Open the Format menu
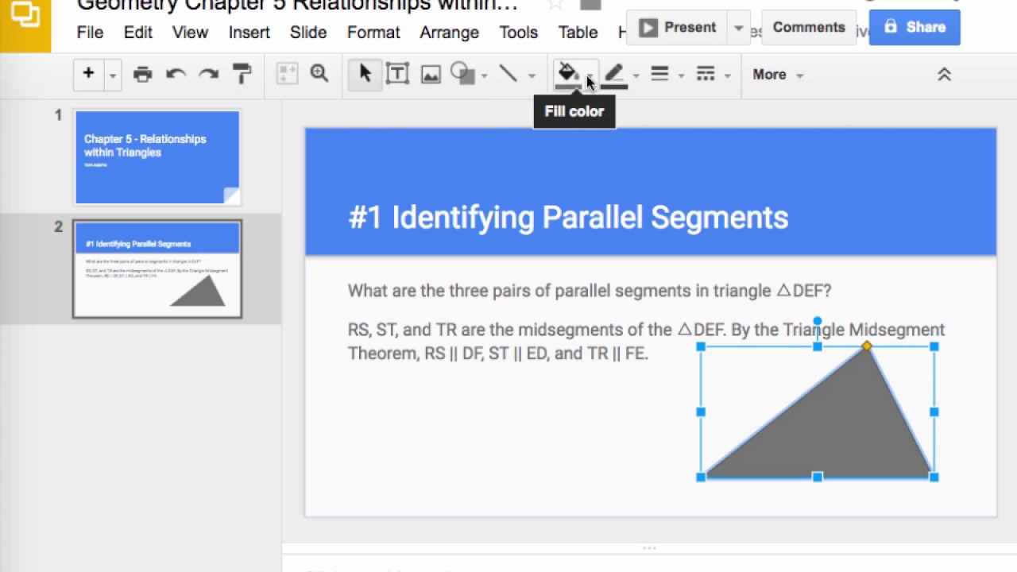The width and height of the screenshot is (1017, 572). tap(373, 33)
